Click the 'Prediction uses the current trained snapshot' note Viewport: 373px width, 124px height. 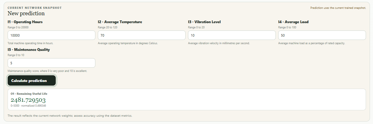(x=338, y=8)
